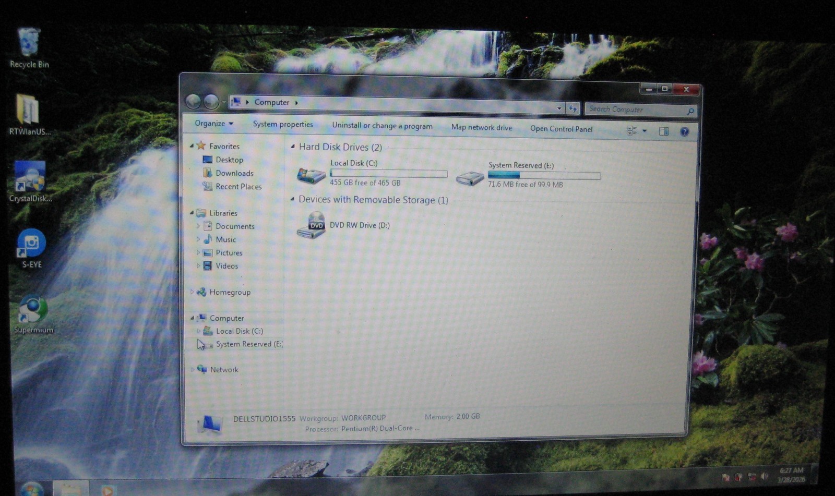The height and width of the screenshot is (496, 835).
Task: Click the 'Pentium(R) Dual-Core' processor text
Action: click(x=380, y=428)
